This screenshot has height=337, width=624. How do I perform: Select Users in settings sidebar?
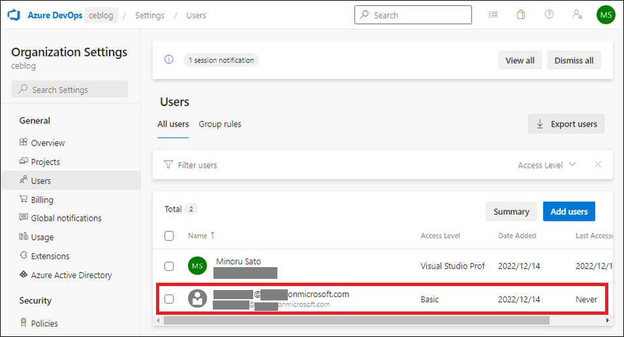pyautogui.click(x=71, y=180)
